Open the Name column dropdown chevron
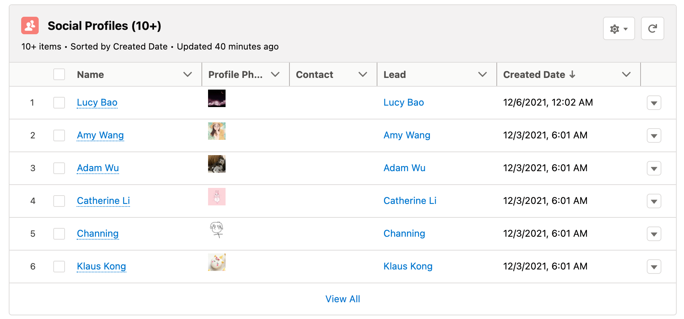 click(188, 75)
